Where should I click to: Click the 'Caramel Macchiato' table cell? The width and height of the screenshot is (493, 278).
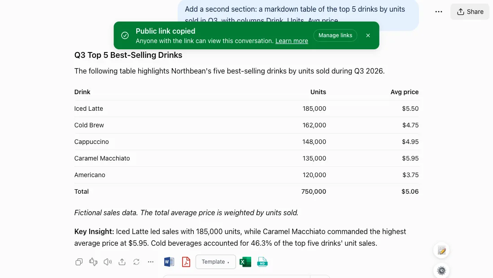tap(102, 158)
